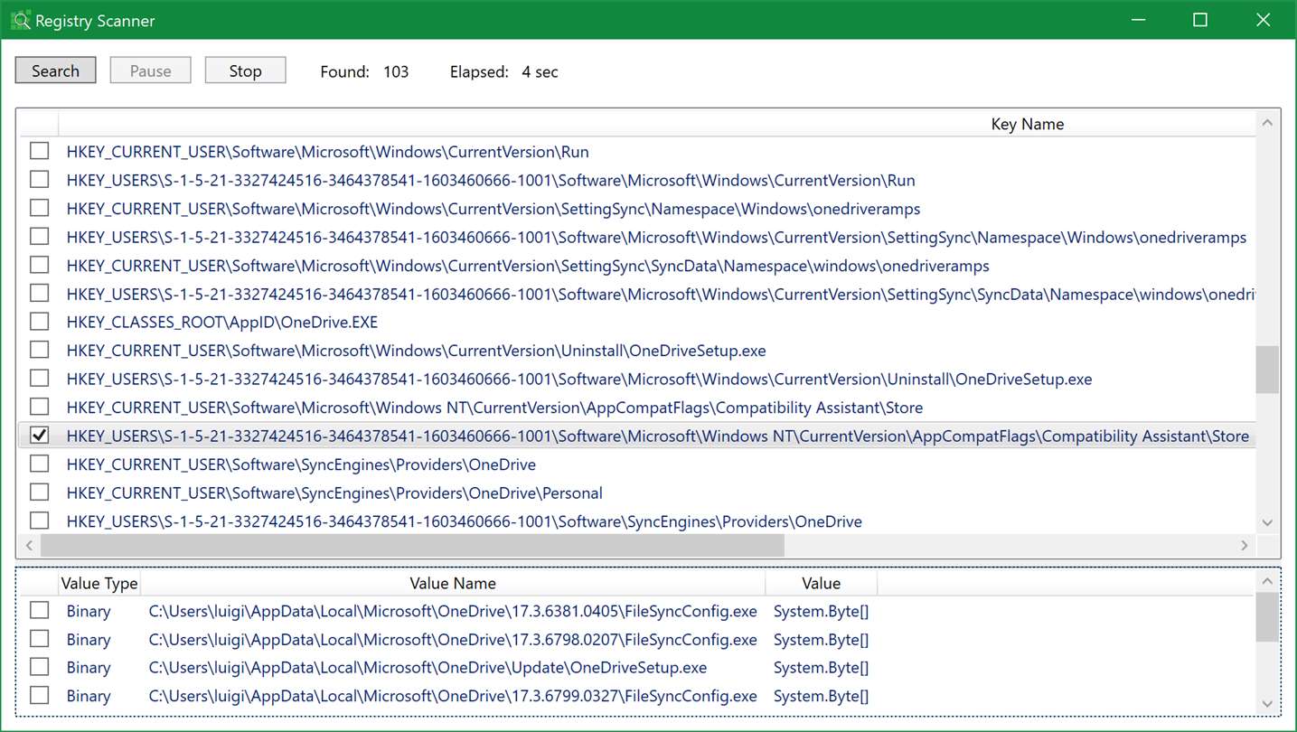Click the values panel scrollbar up arrow
This screenshot has width=1297, height=732.
click(x=1267, y=582)
